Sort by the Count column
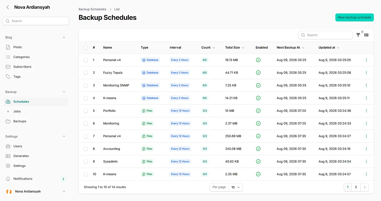 pyautogui.click(x=208, y=48)
